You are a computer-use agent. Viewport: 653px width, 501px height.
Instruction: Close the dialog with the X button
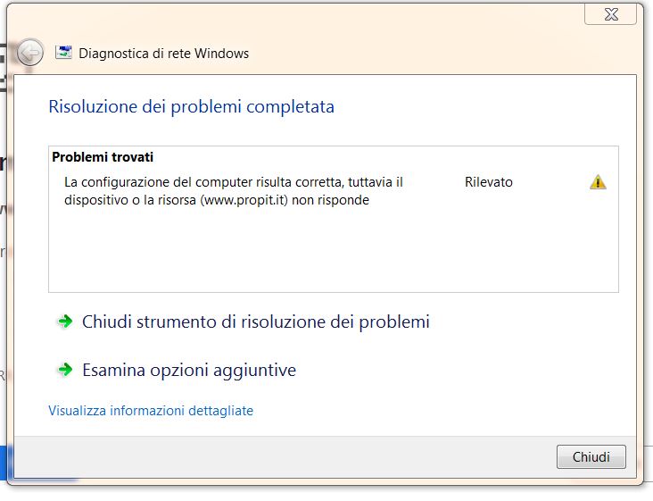(x=610, y=14)
